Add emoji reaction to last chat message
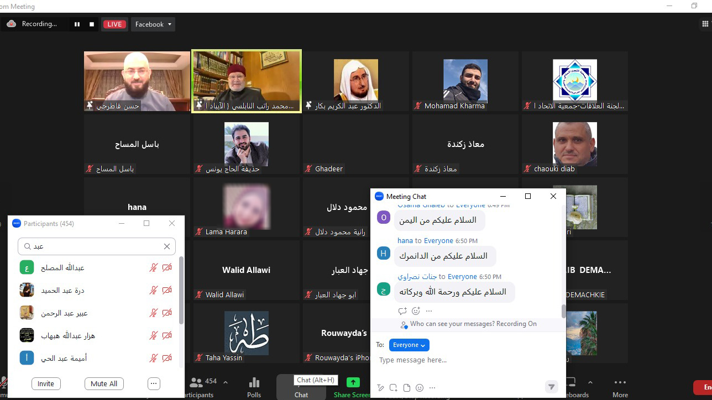Screen dimensions: 712x400 416,311
